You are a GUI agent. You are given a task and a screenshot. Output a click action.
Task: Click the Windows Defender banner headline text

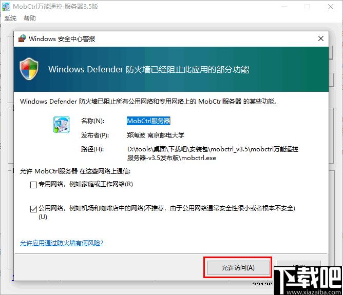(x=149, y=69)
